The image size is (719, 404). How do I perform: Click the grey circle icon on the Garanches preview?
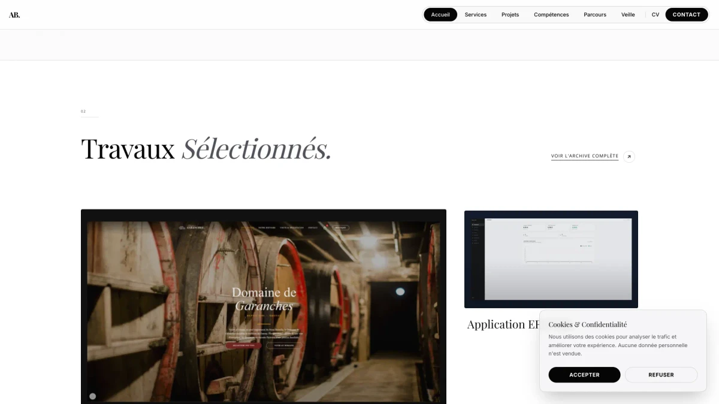click(92, 396)
